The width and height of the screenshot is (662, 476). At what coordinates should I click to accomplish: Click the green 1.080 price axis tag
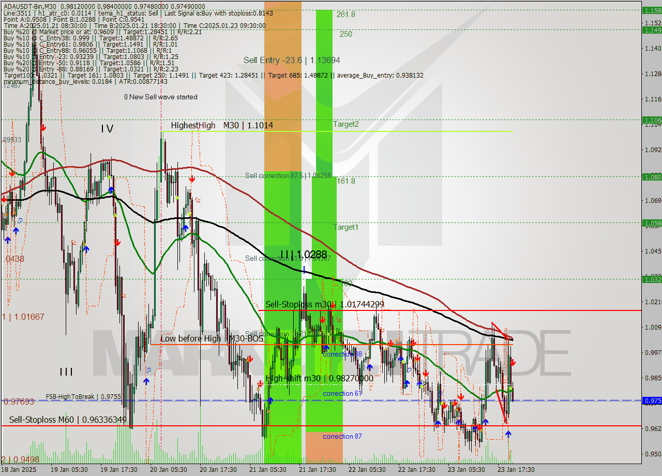coord(652,176)
